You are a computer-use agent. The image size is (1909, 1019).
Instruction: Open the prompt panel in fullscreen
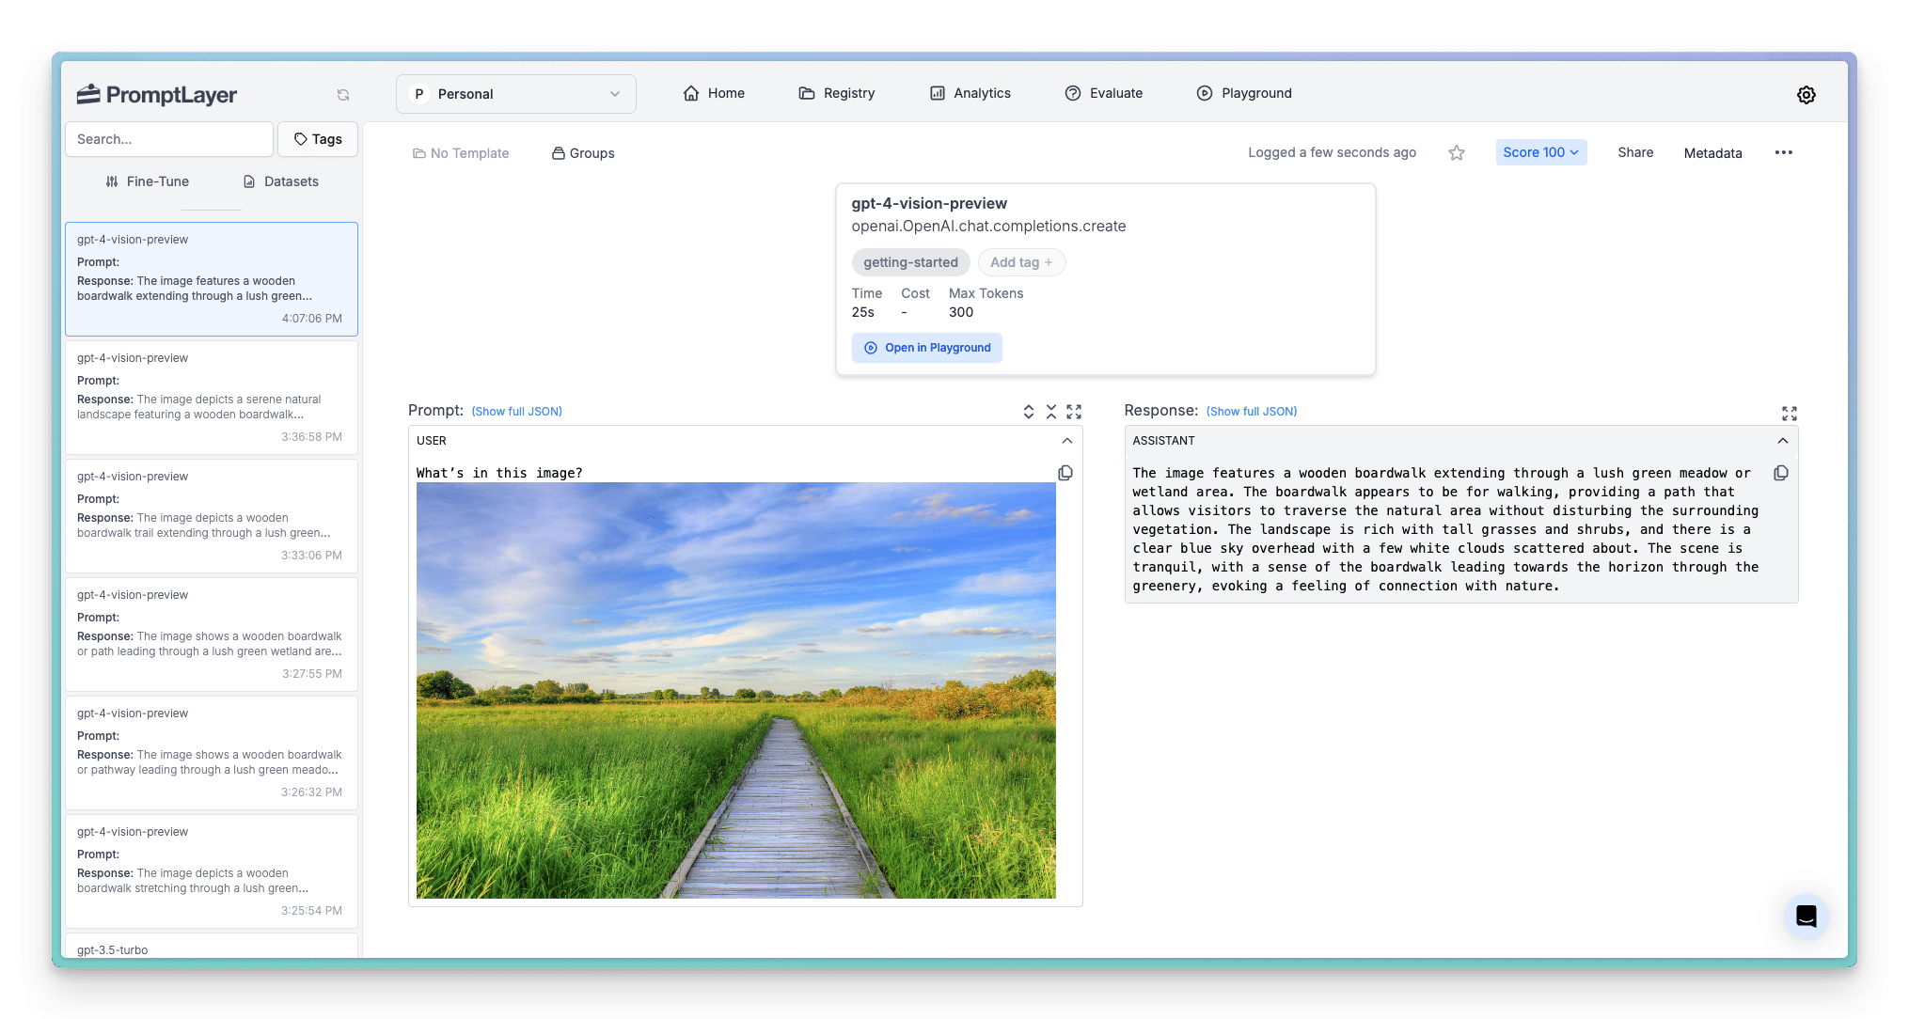[x=1074, y=412]
